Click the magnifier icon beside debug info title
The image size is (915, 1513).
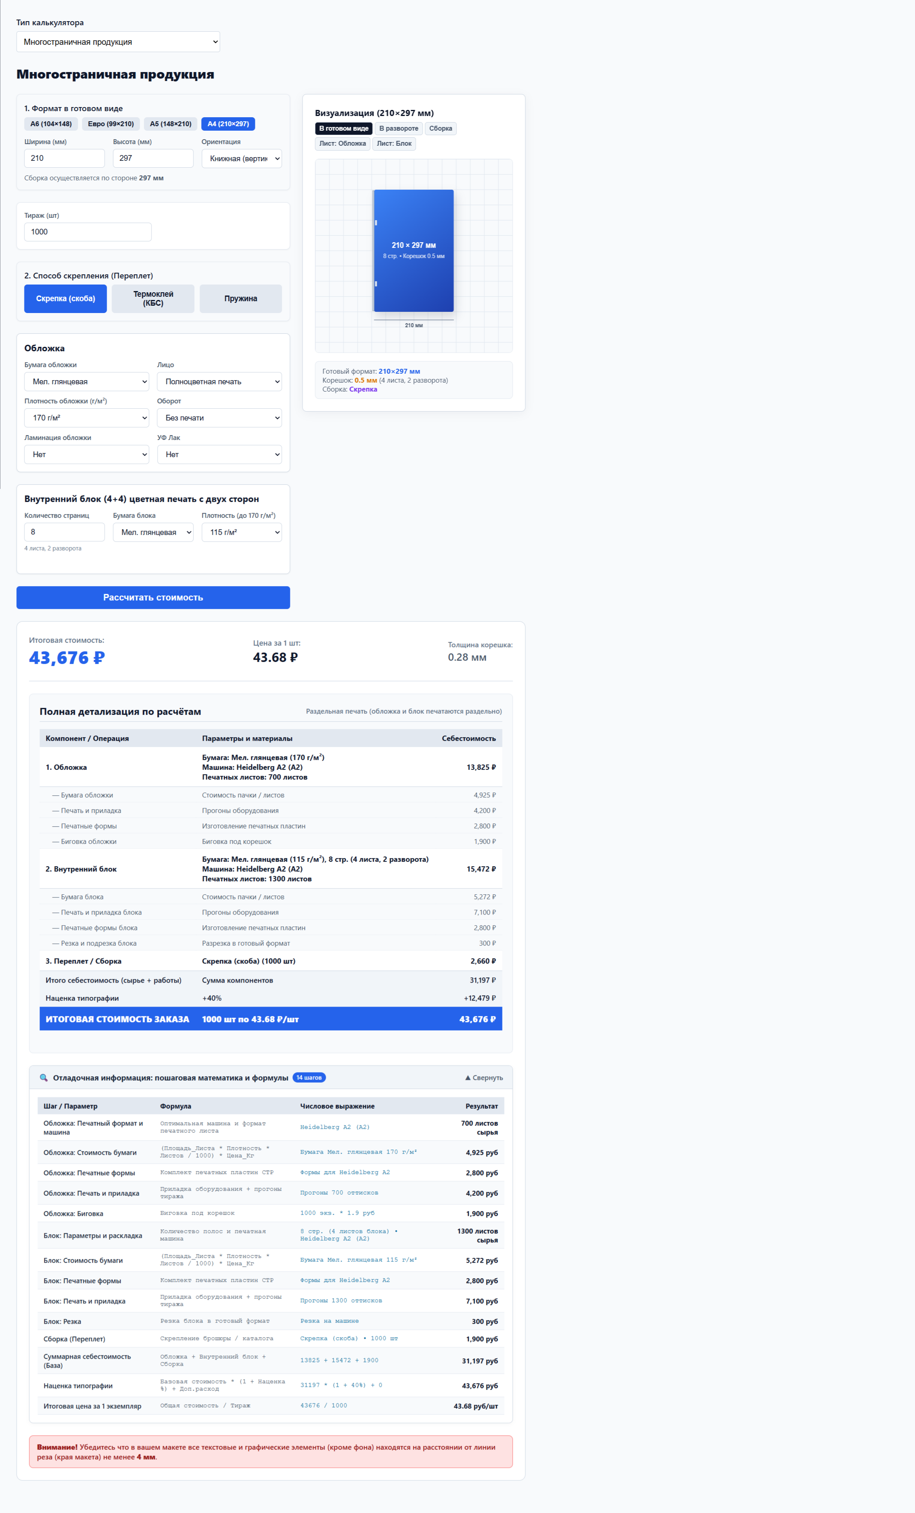[x=44, y=1077]
